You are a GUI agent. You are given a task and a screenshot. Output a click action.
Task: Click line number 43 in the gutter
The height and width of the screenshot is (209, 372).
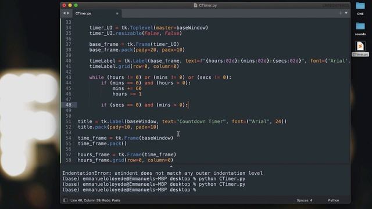pos(69,77)
